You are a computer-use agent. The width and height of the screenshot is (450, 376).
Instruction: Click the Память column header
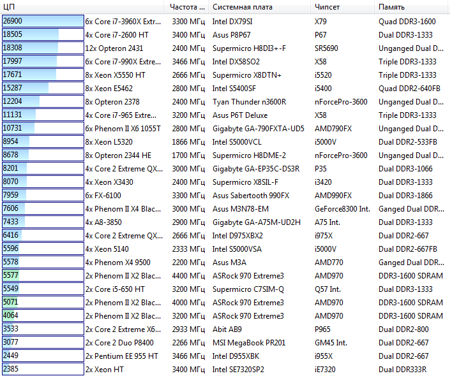click(x=410, y=7)
